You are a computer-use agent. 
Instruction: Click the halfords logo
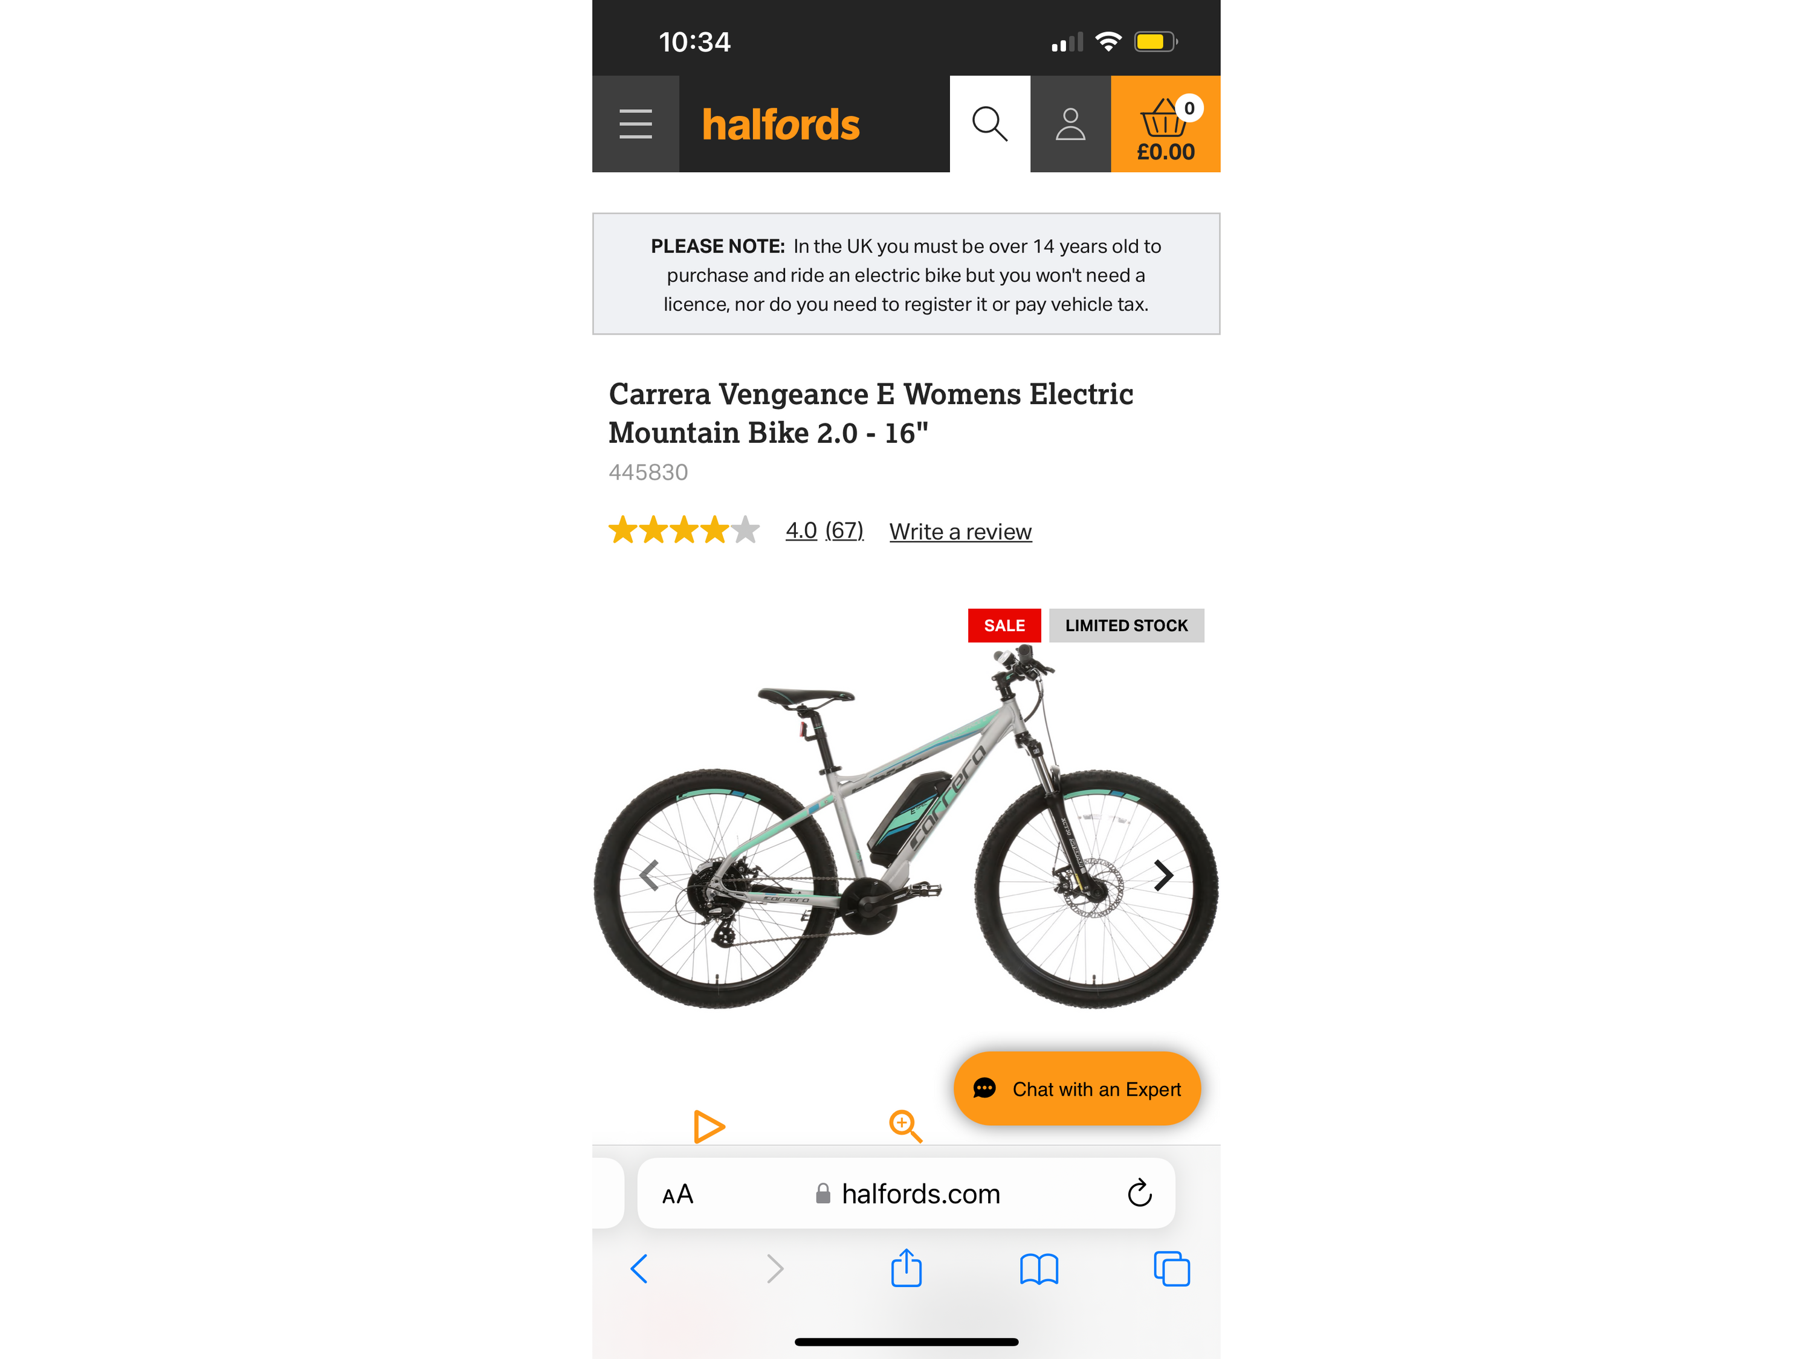pyautogui.click(x=780, y=124)
